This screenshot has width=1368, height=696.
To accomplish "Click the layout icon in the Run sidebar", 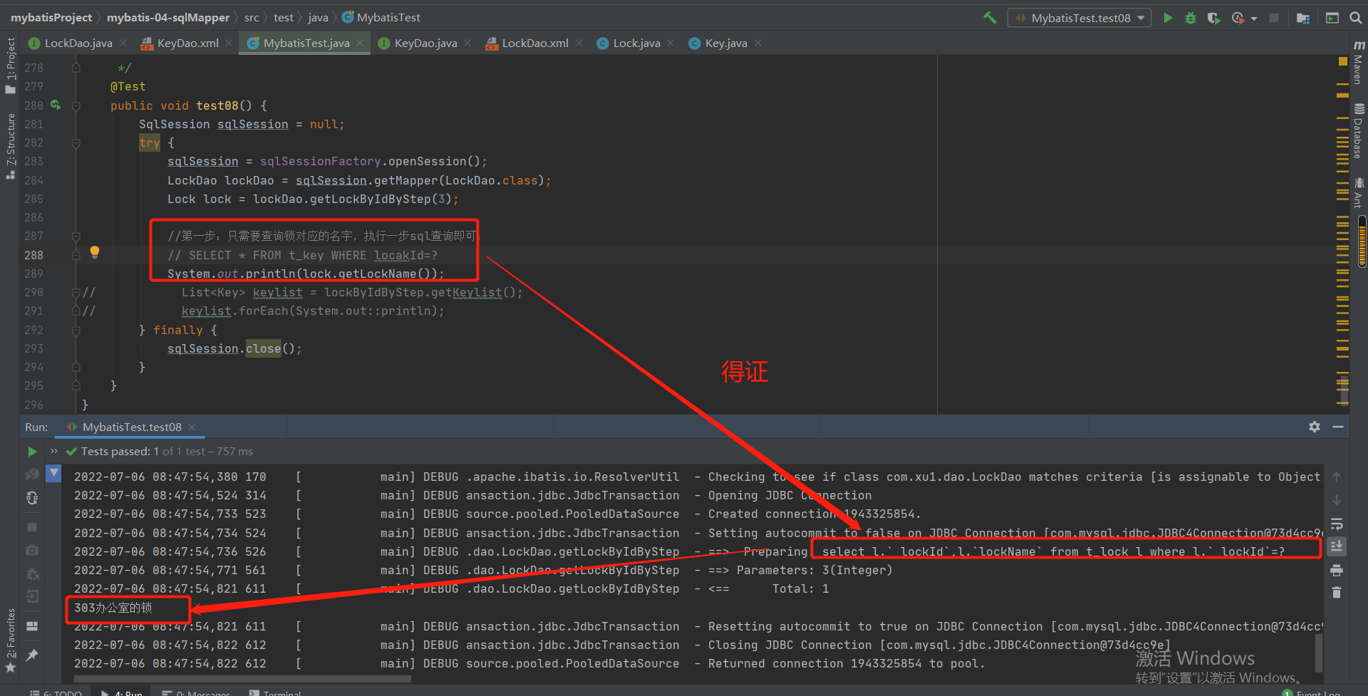I will click(x=32, y=626).
